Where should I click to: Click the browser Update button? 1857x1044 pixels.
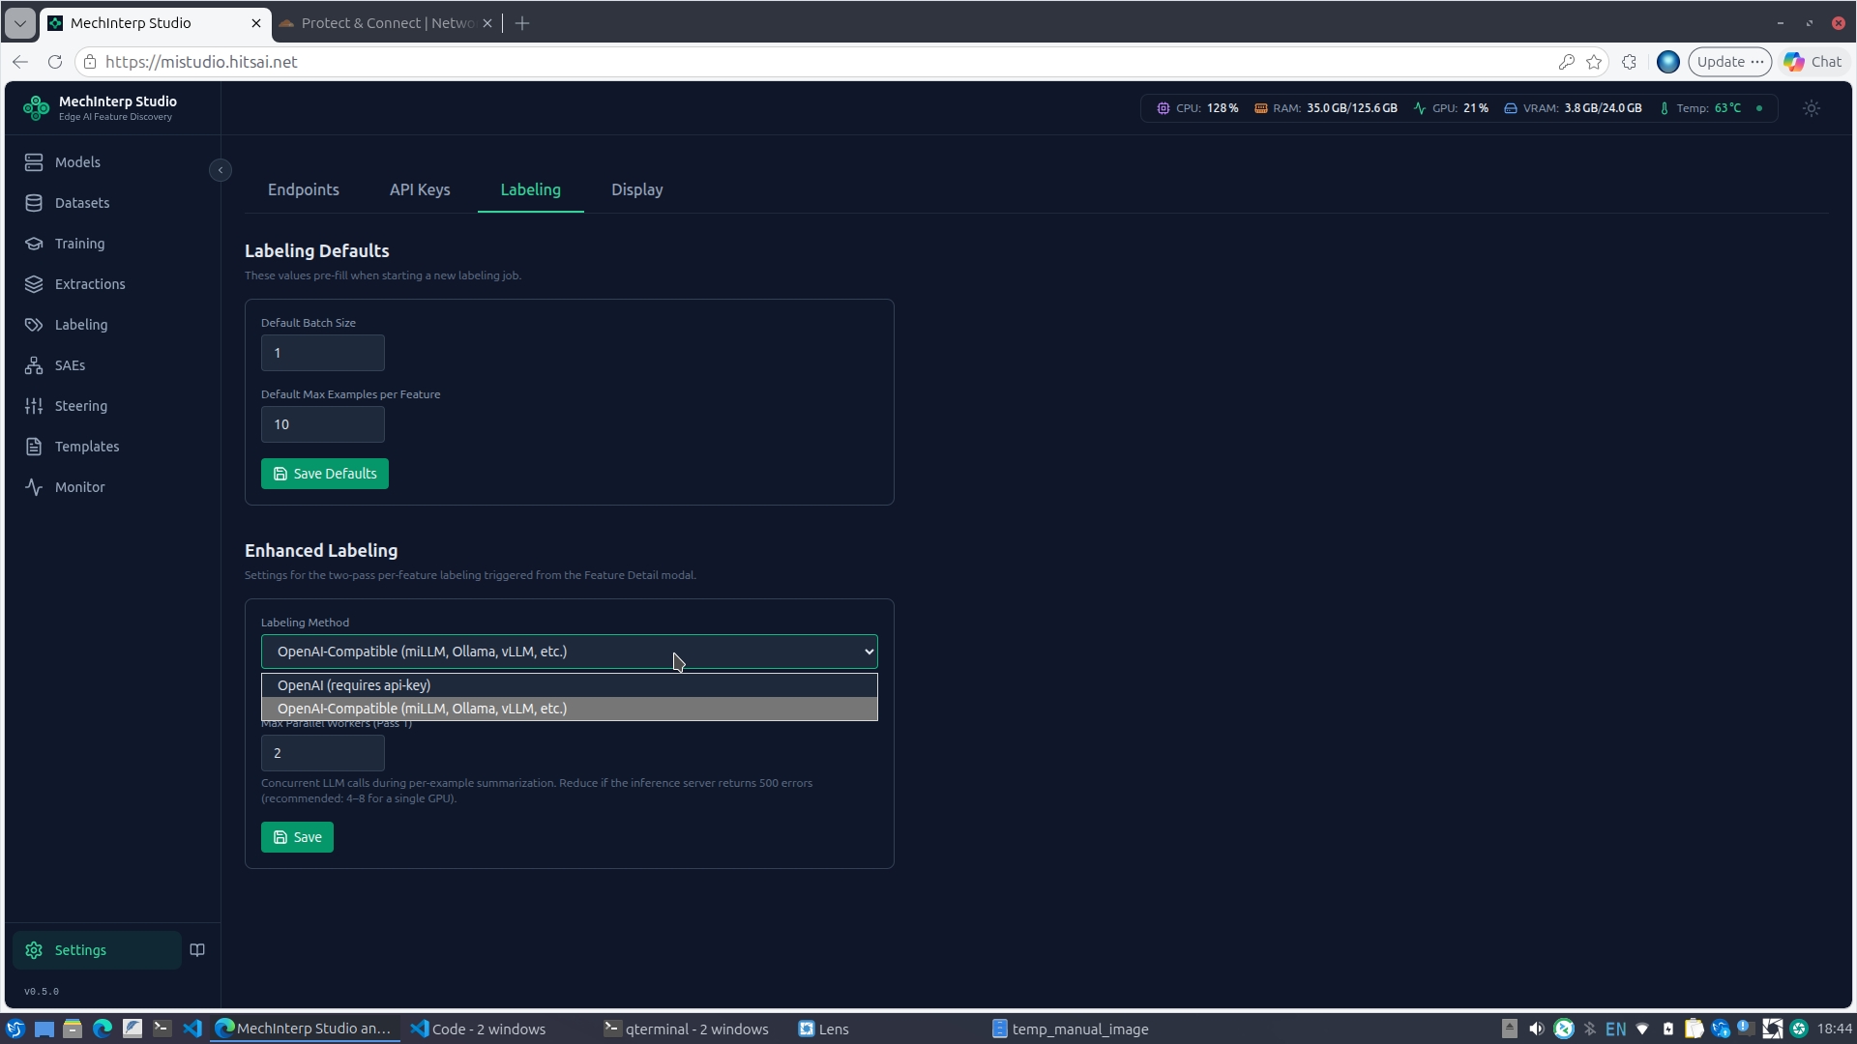pyautogui.click(x=1729, y=62)
